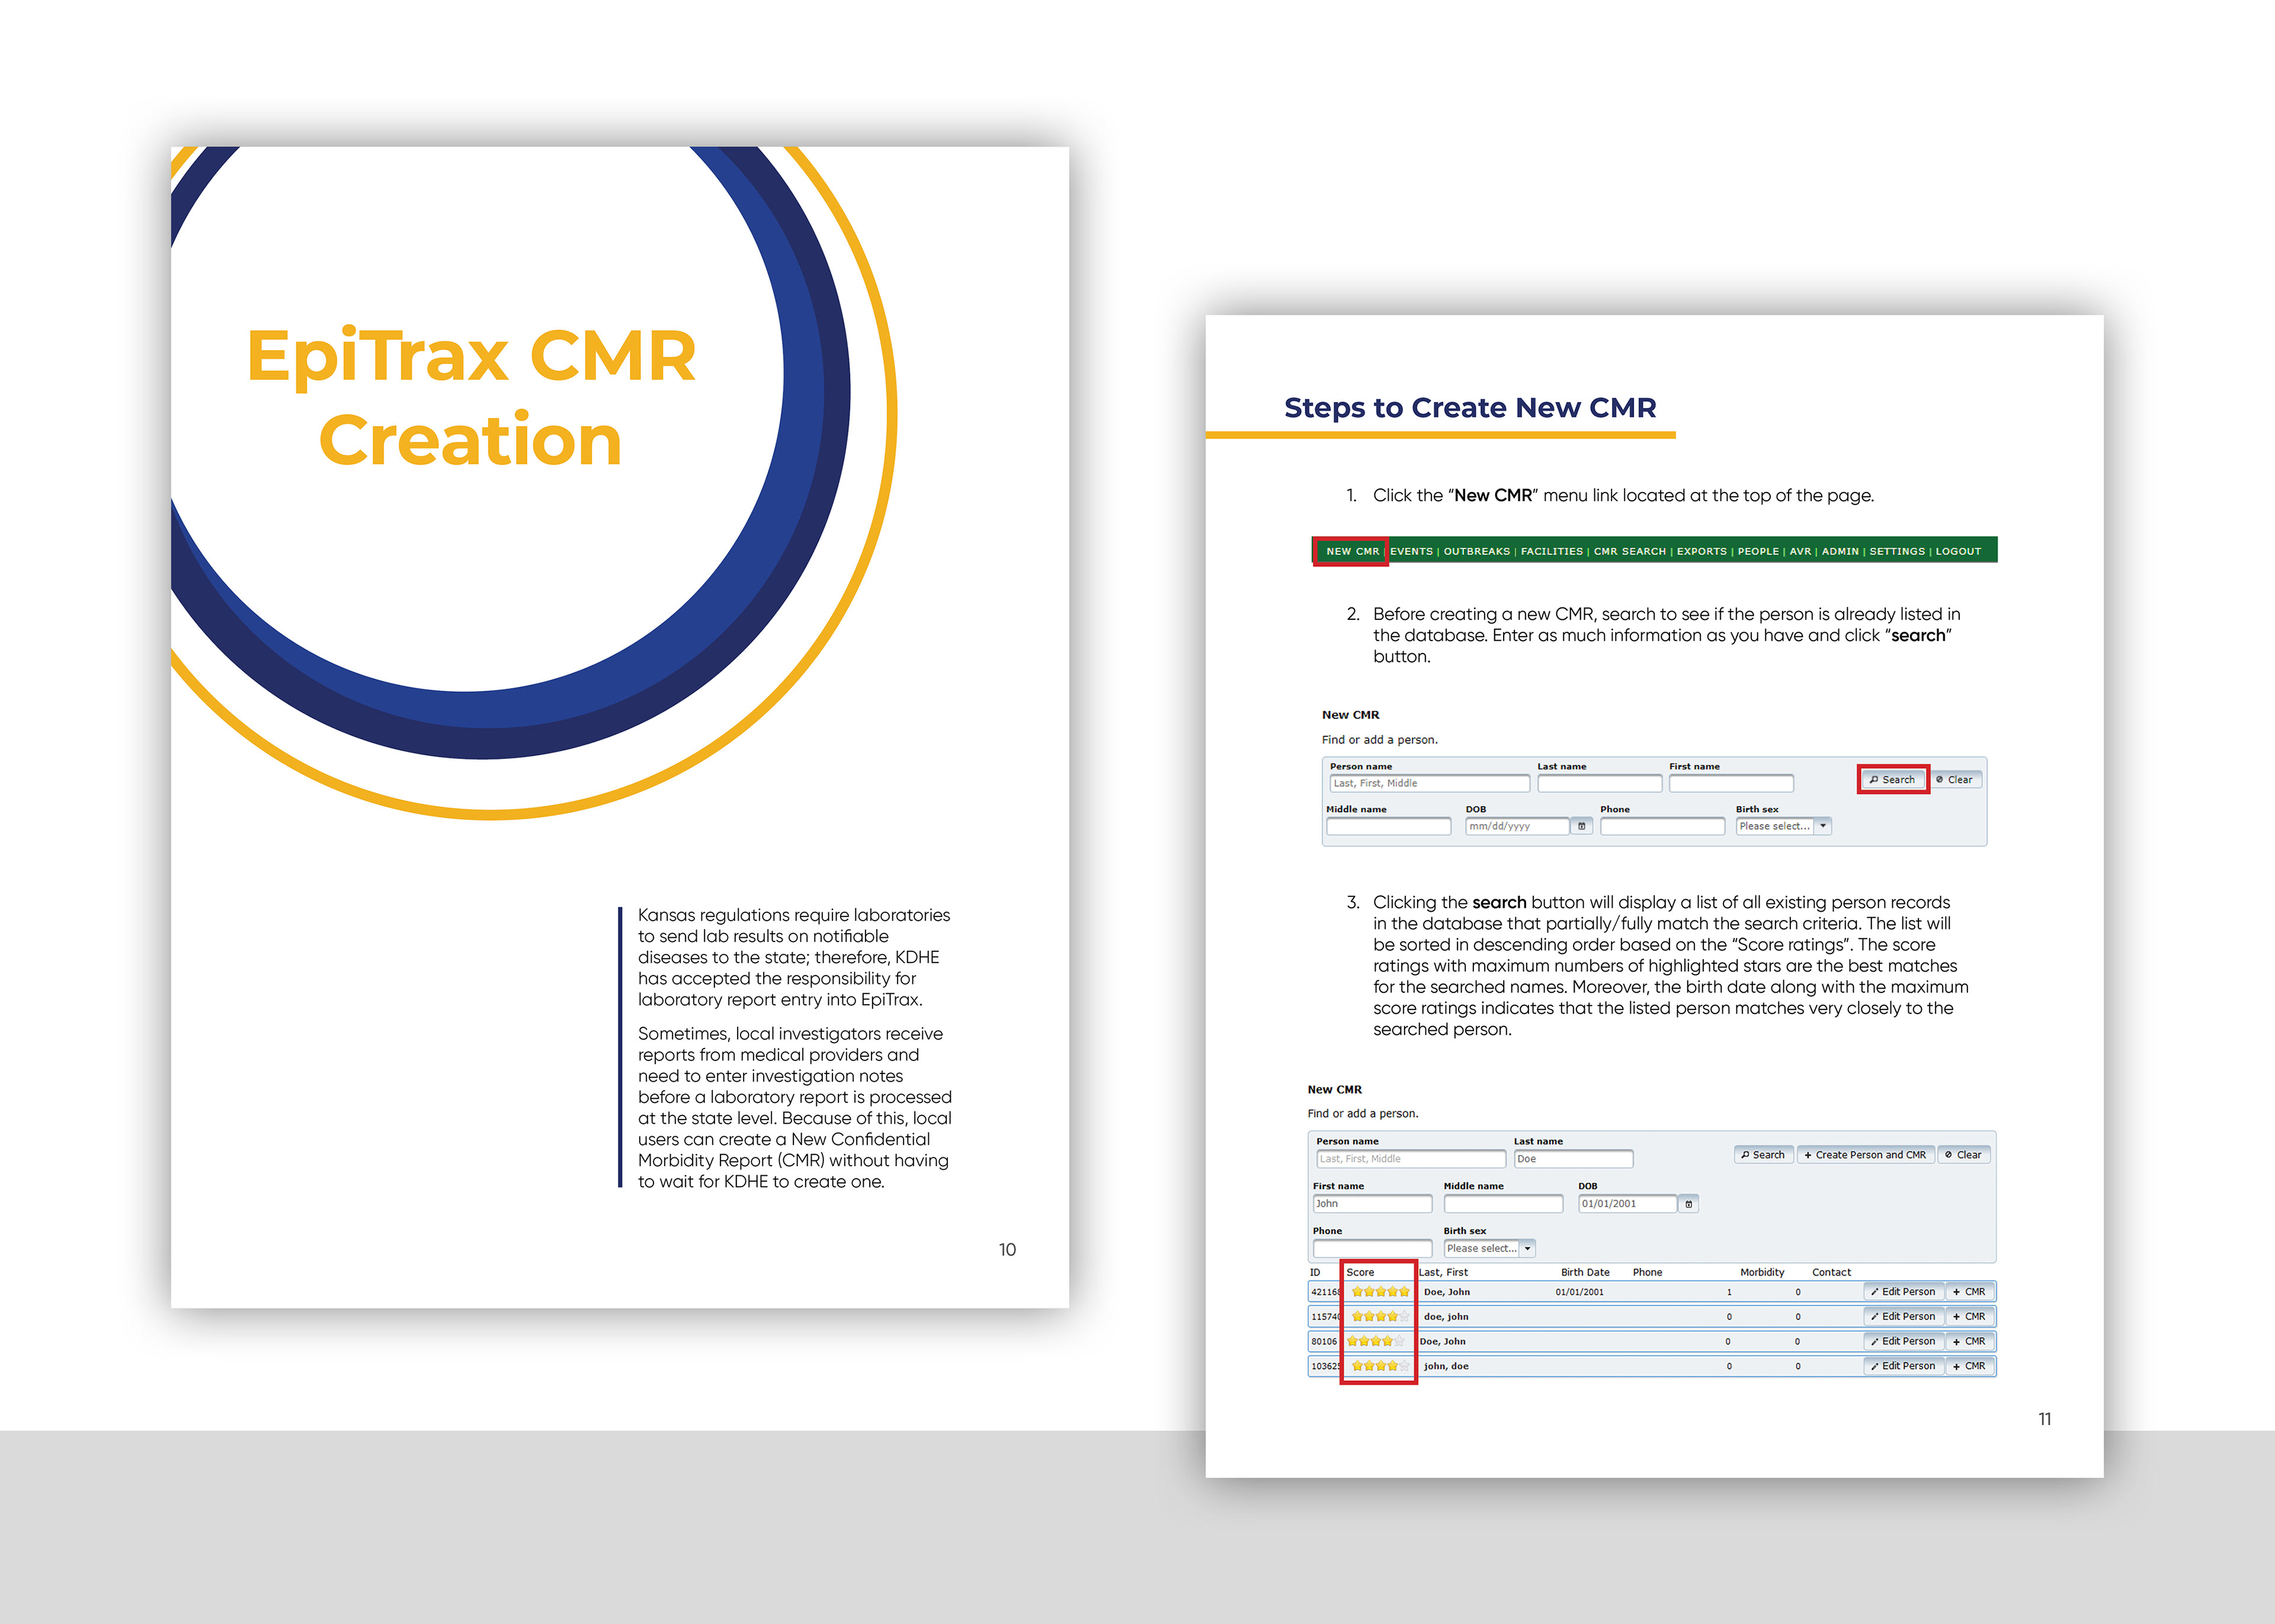Image resolution: width=2275 pixels, height=1624 pixels.
Task: Click the Score column header
Action: click(1360, 1273)
